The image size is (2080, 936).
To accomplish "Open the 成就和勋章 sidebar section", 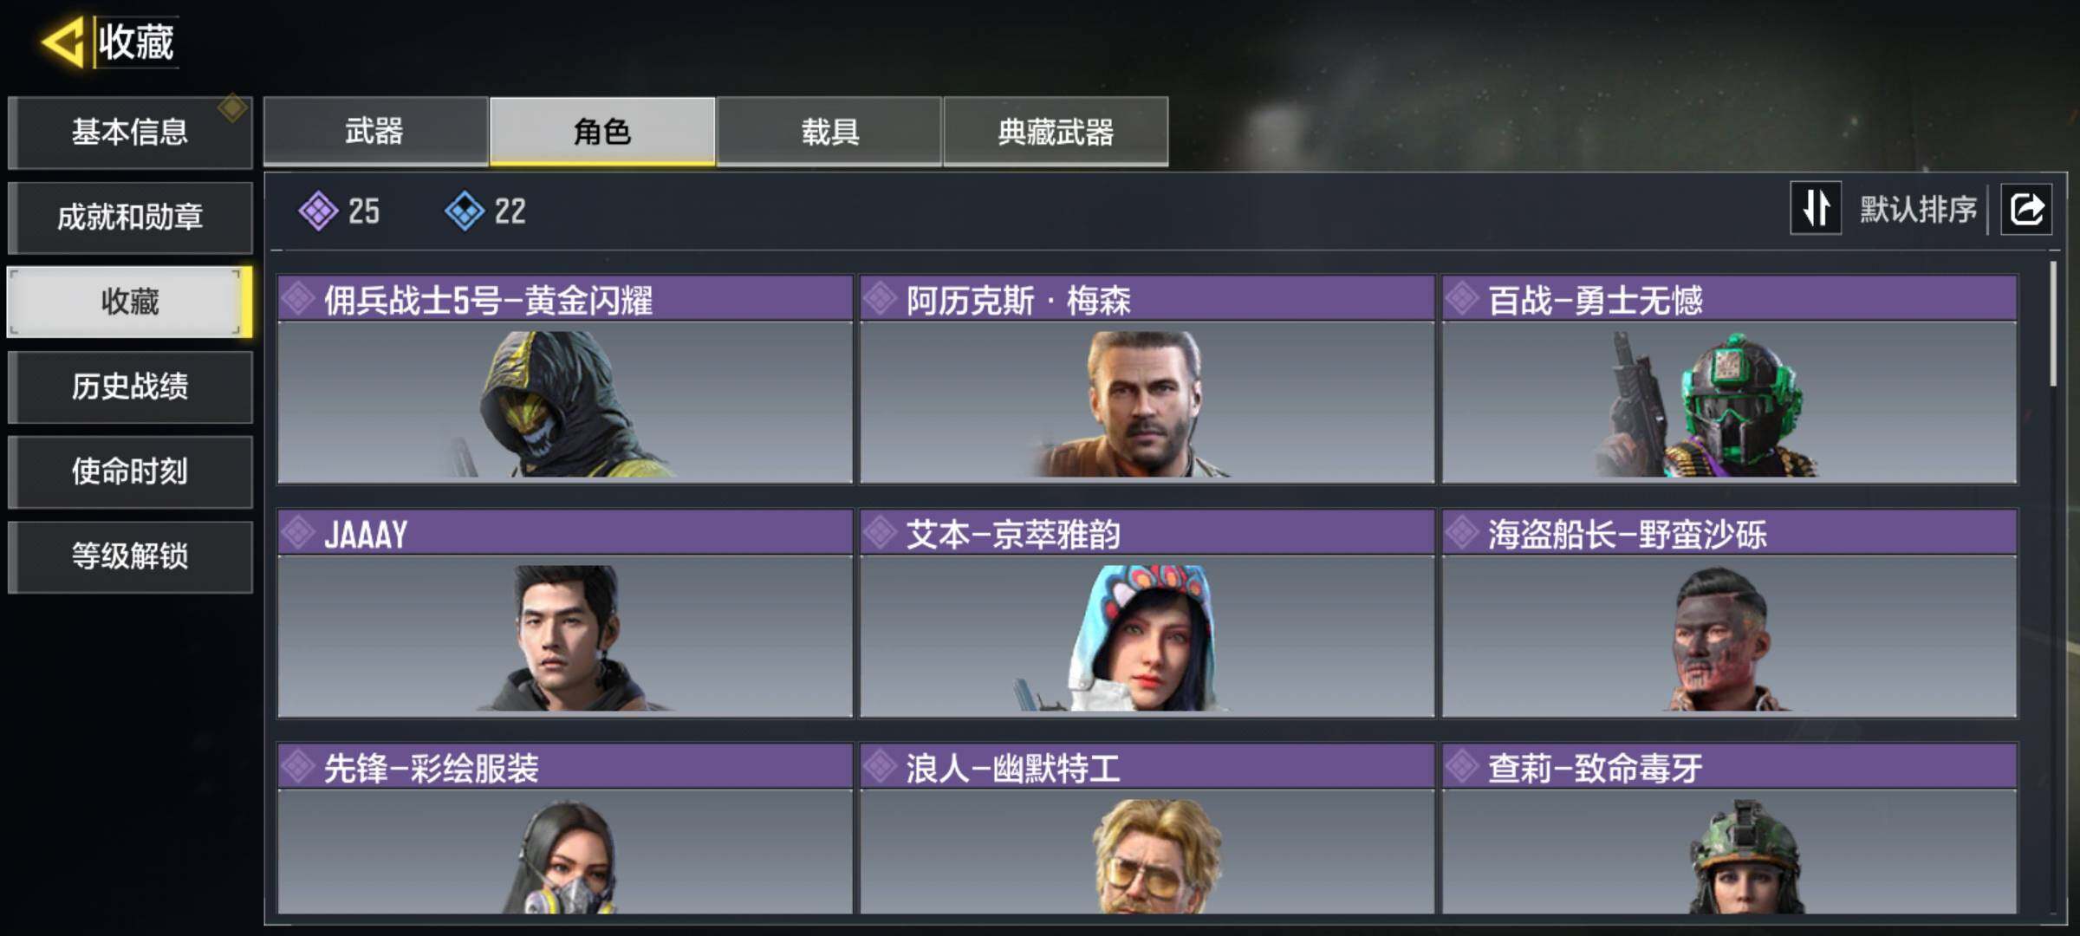I will (x=130, y=217).
